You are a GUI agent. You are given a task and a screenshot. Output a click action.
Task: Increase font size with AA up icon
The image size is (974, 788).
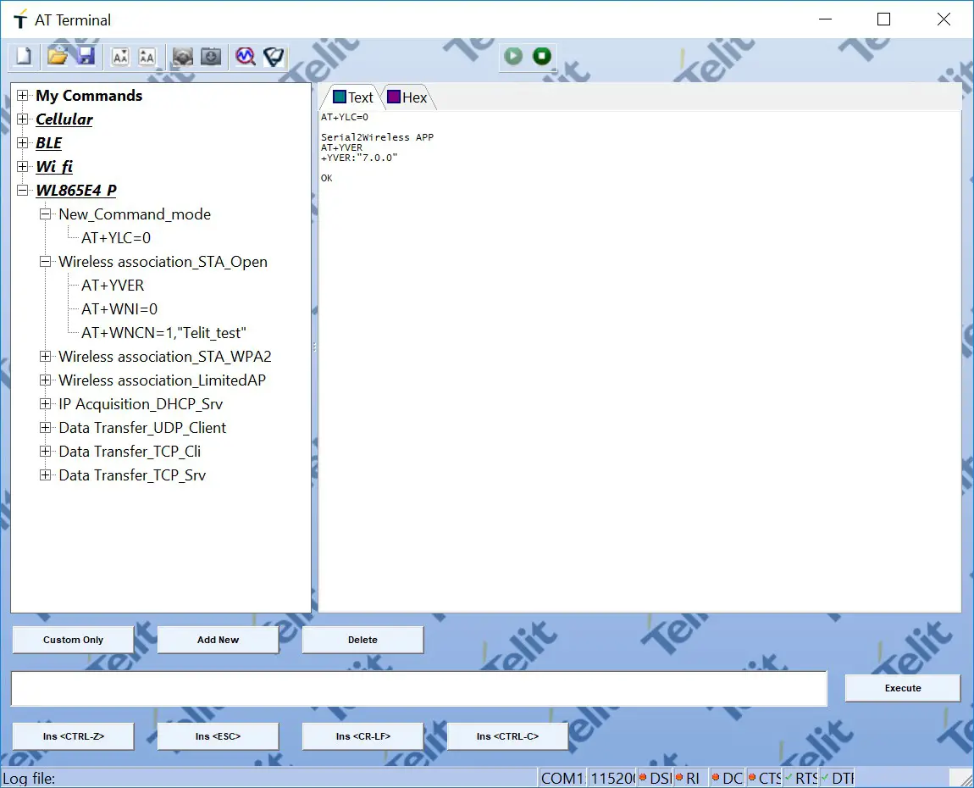(x=147, y=57)
